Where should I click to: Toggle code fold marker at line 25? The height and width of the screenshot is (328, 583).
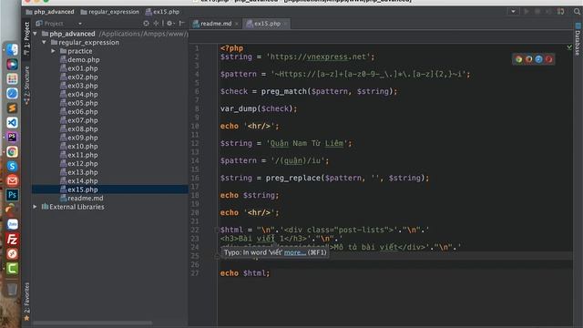[217, 256]
